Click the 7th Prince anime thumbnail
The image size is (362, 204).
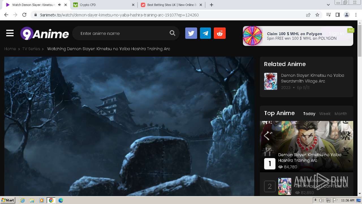[x=285, y=186]
